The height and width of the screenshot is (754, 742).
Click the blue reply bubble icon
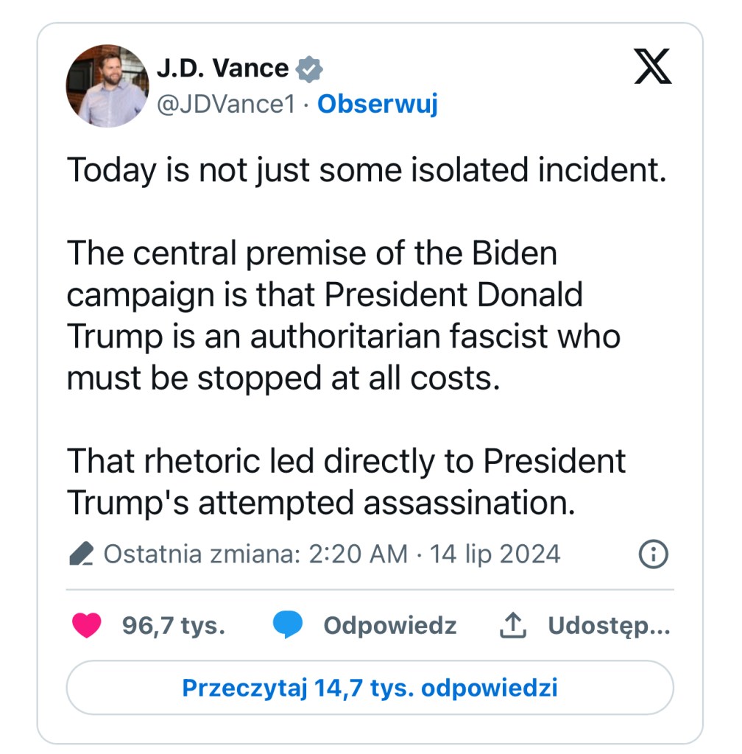287,626
